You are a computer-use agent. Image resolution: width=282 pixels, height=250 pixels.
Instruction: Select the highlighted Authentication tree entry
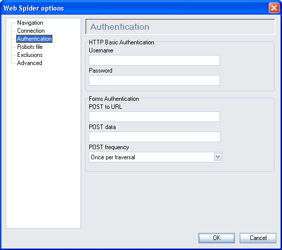click(34, 39)
